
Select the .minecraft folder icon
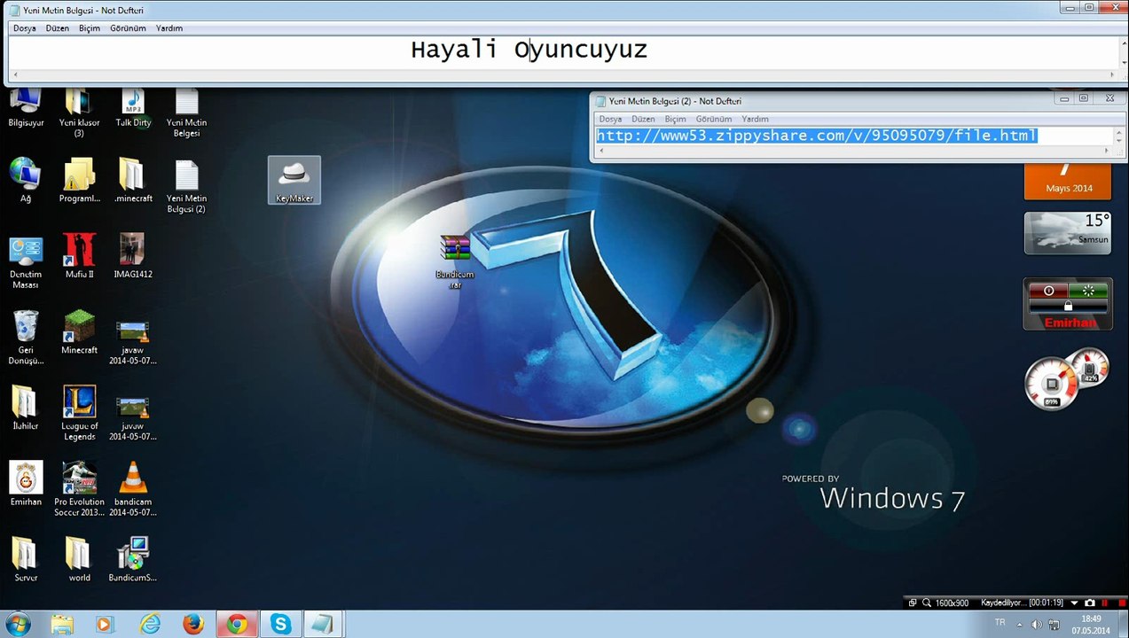[x=133, y=181]
